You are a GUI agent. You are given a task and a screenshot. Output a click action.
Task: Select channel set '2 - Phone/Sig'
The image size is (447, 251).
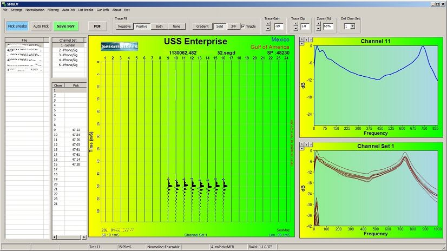tap(68, 50)
